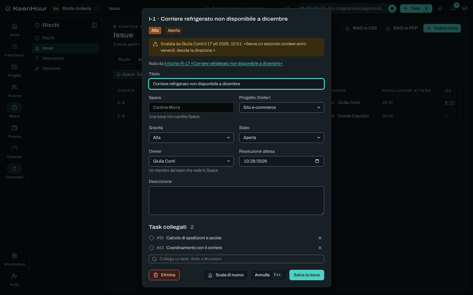Toggle status circle of task #55

[151, 238]
